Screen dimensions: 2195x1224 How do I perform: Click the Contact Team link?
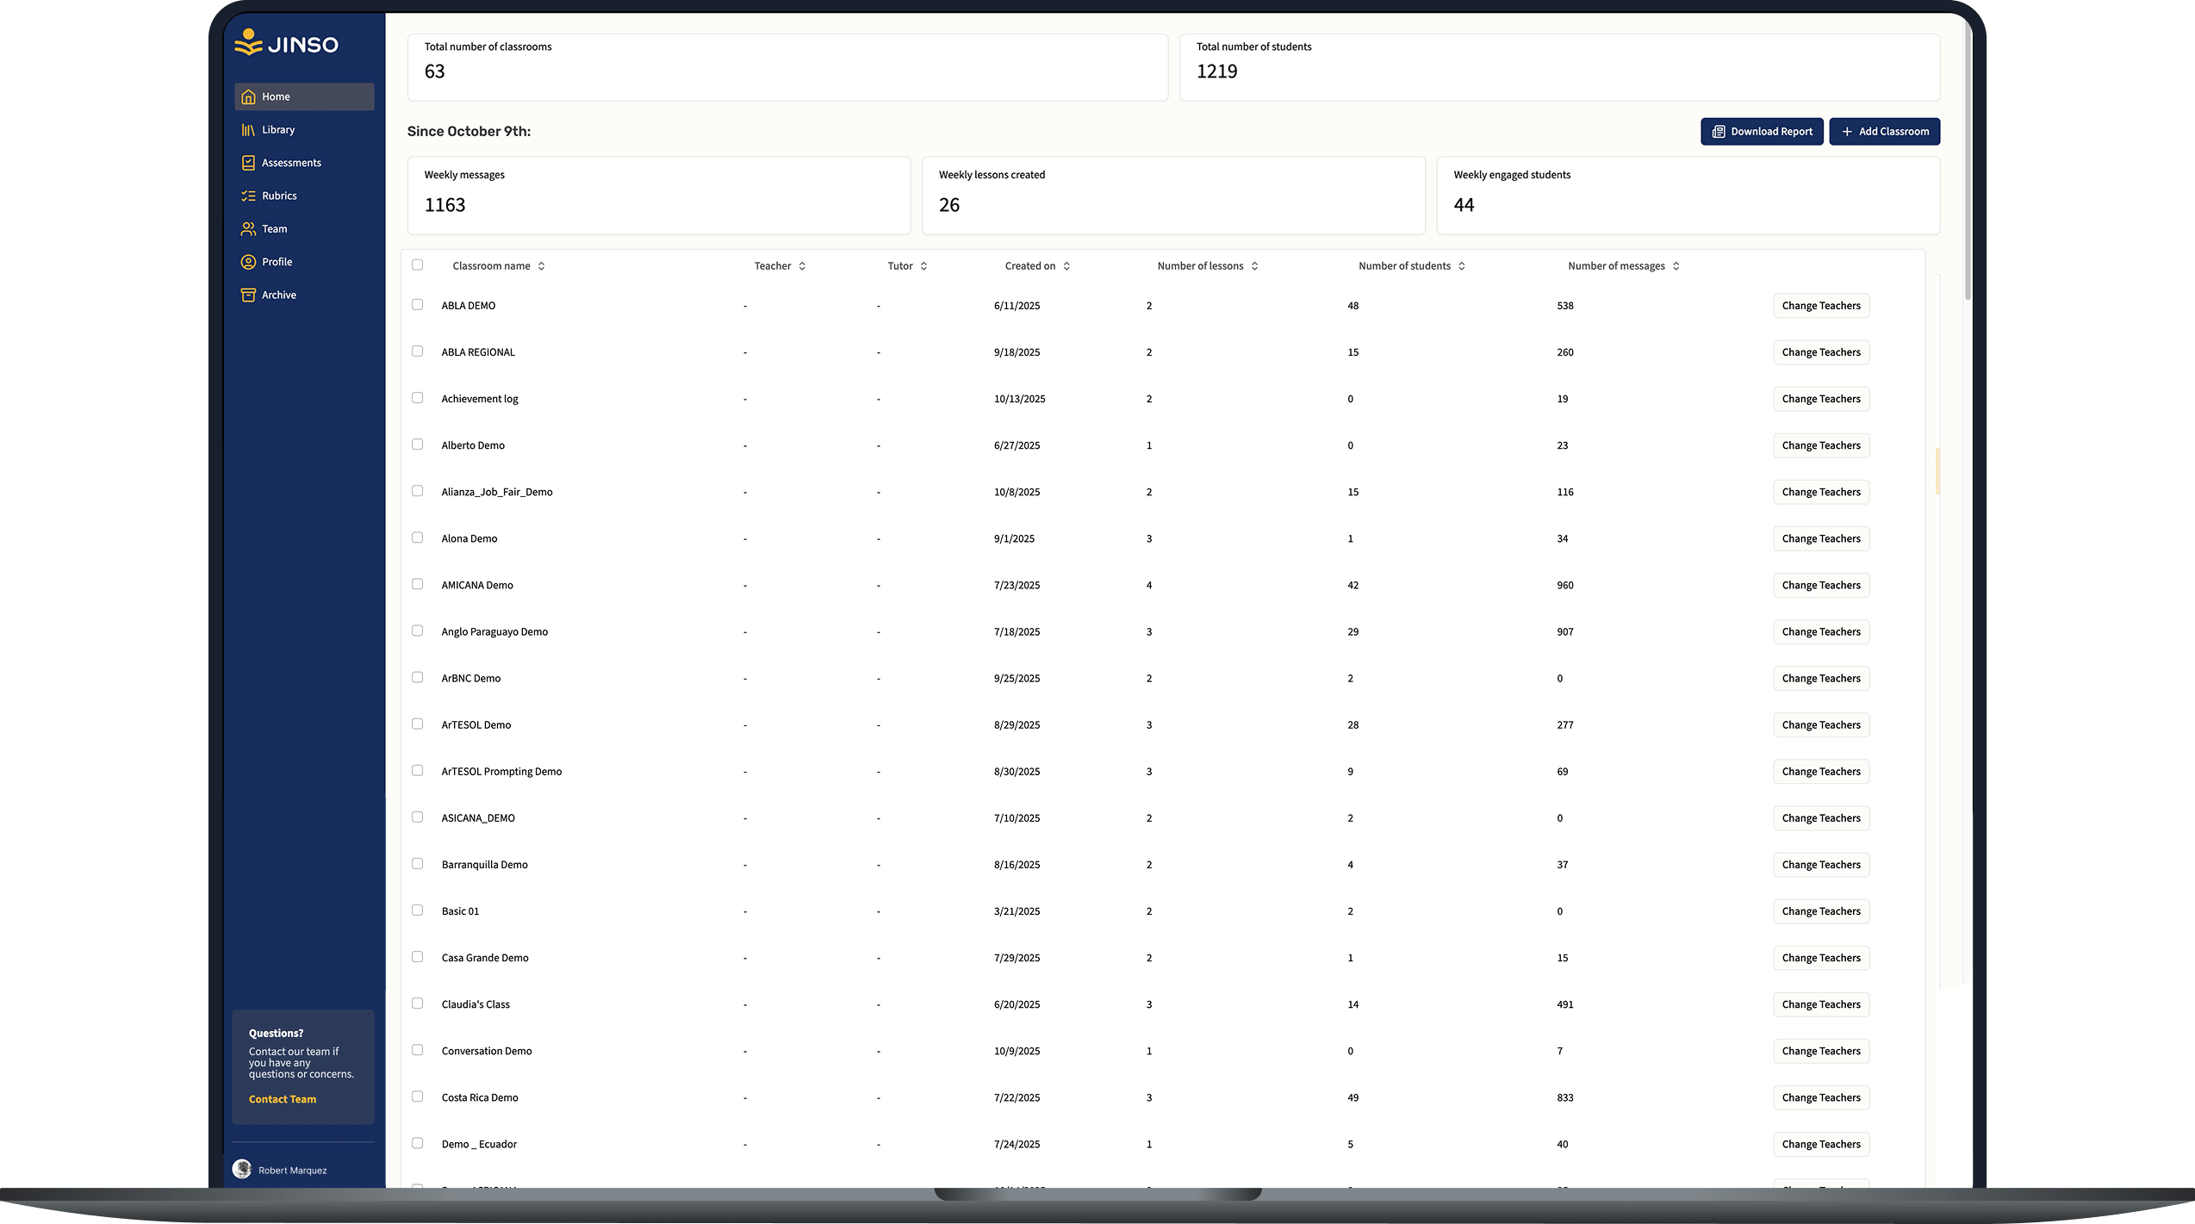click(x=283, y=1099)
